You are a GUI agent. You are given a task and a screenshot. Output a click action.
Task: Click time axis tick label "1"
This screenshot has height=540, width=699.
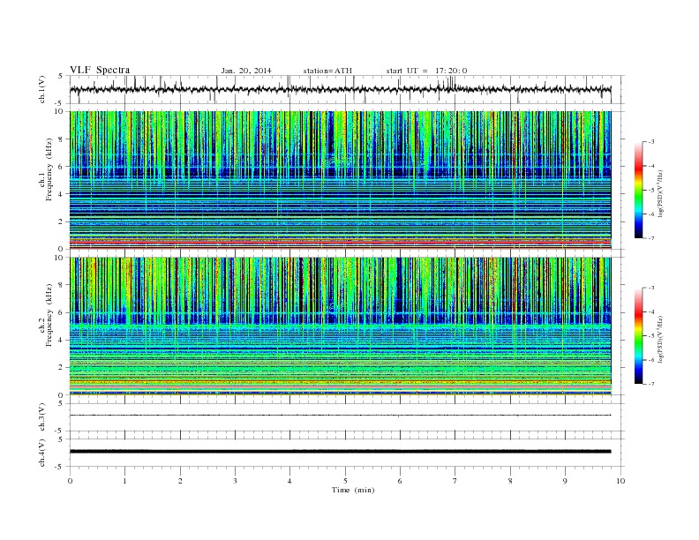[x=124, y=481]
